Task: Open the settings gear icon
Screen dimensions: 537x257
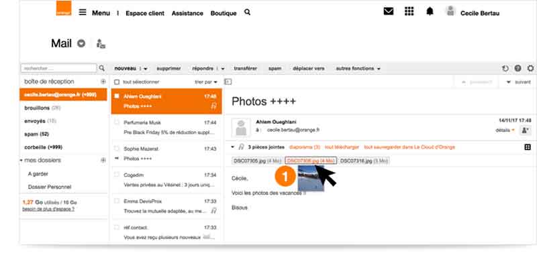Action: [530, 68]
